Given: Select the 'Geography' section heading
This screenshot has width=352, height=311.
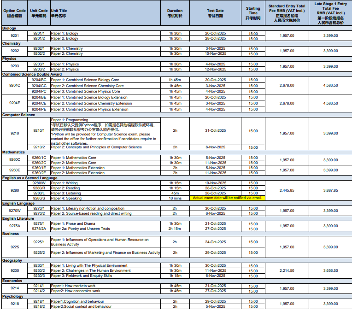Looking at the screenshot, I should pyautogui.click(x=12, y=260).
